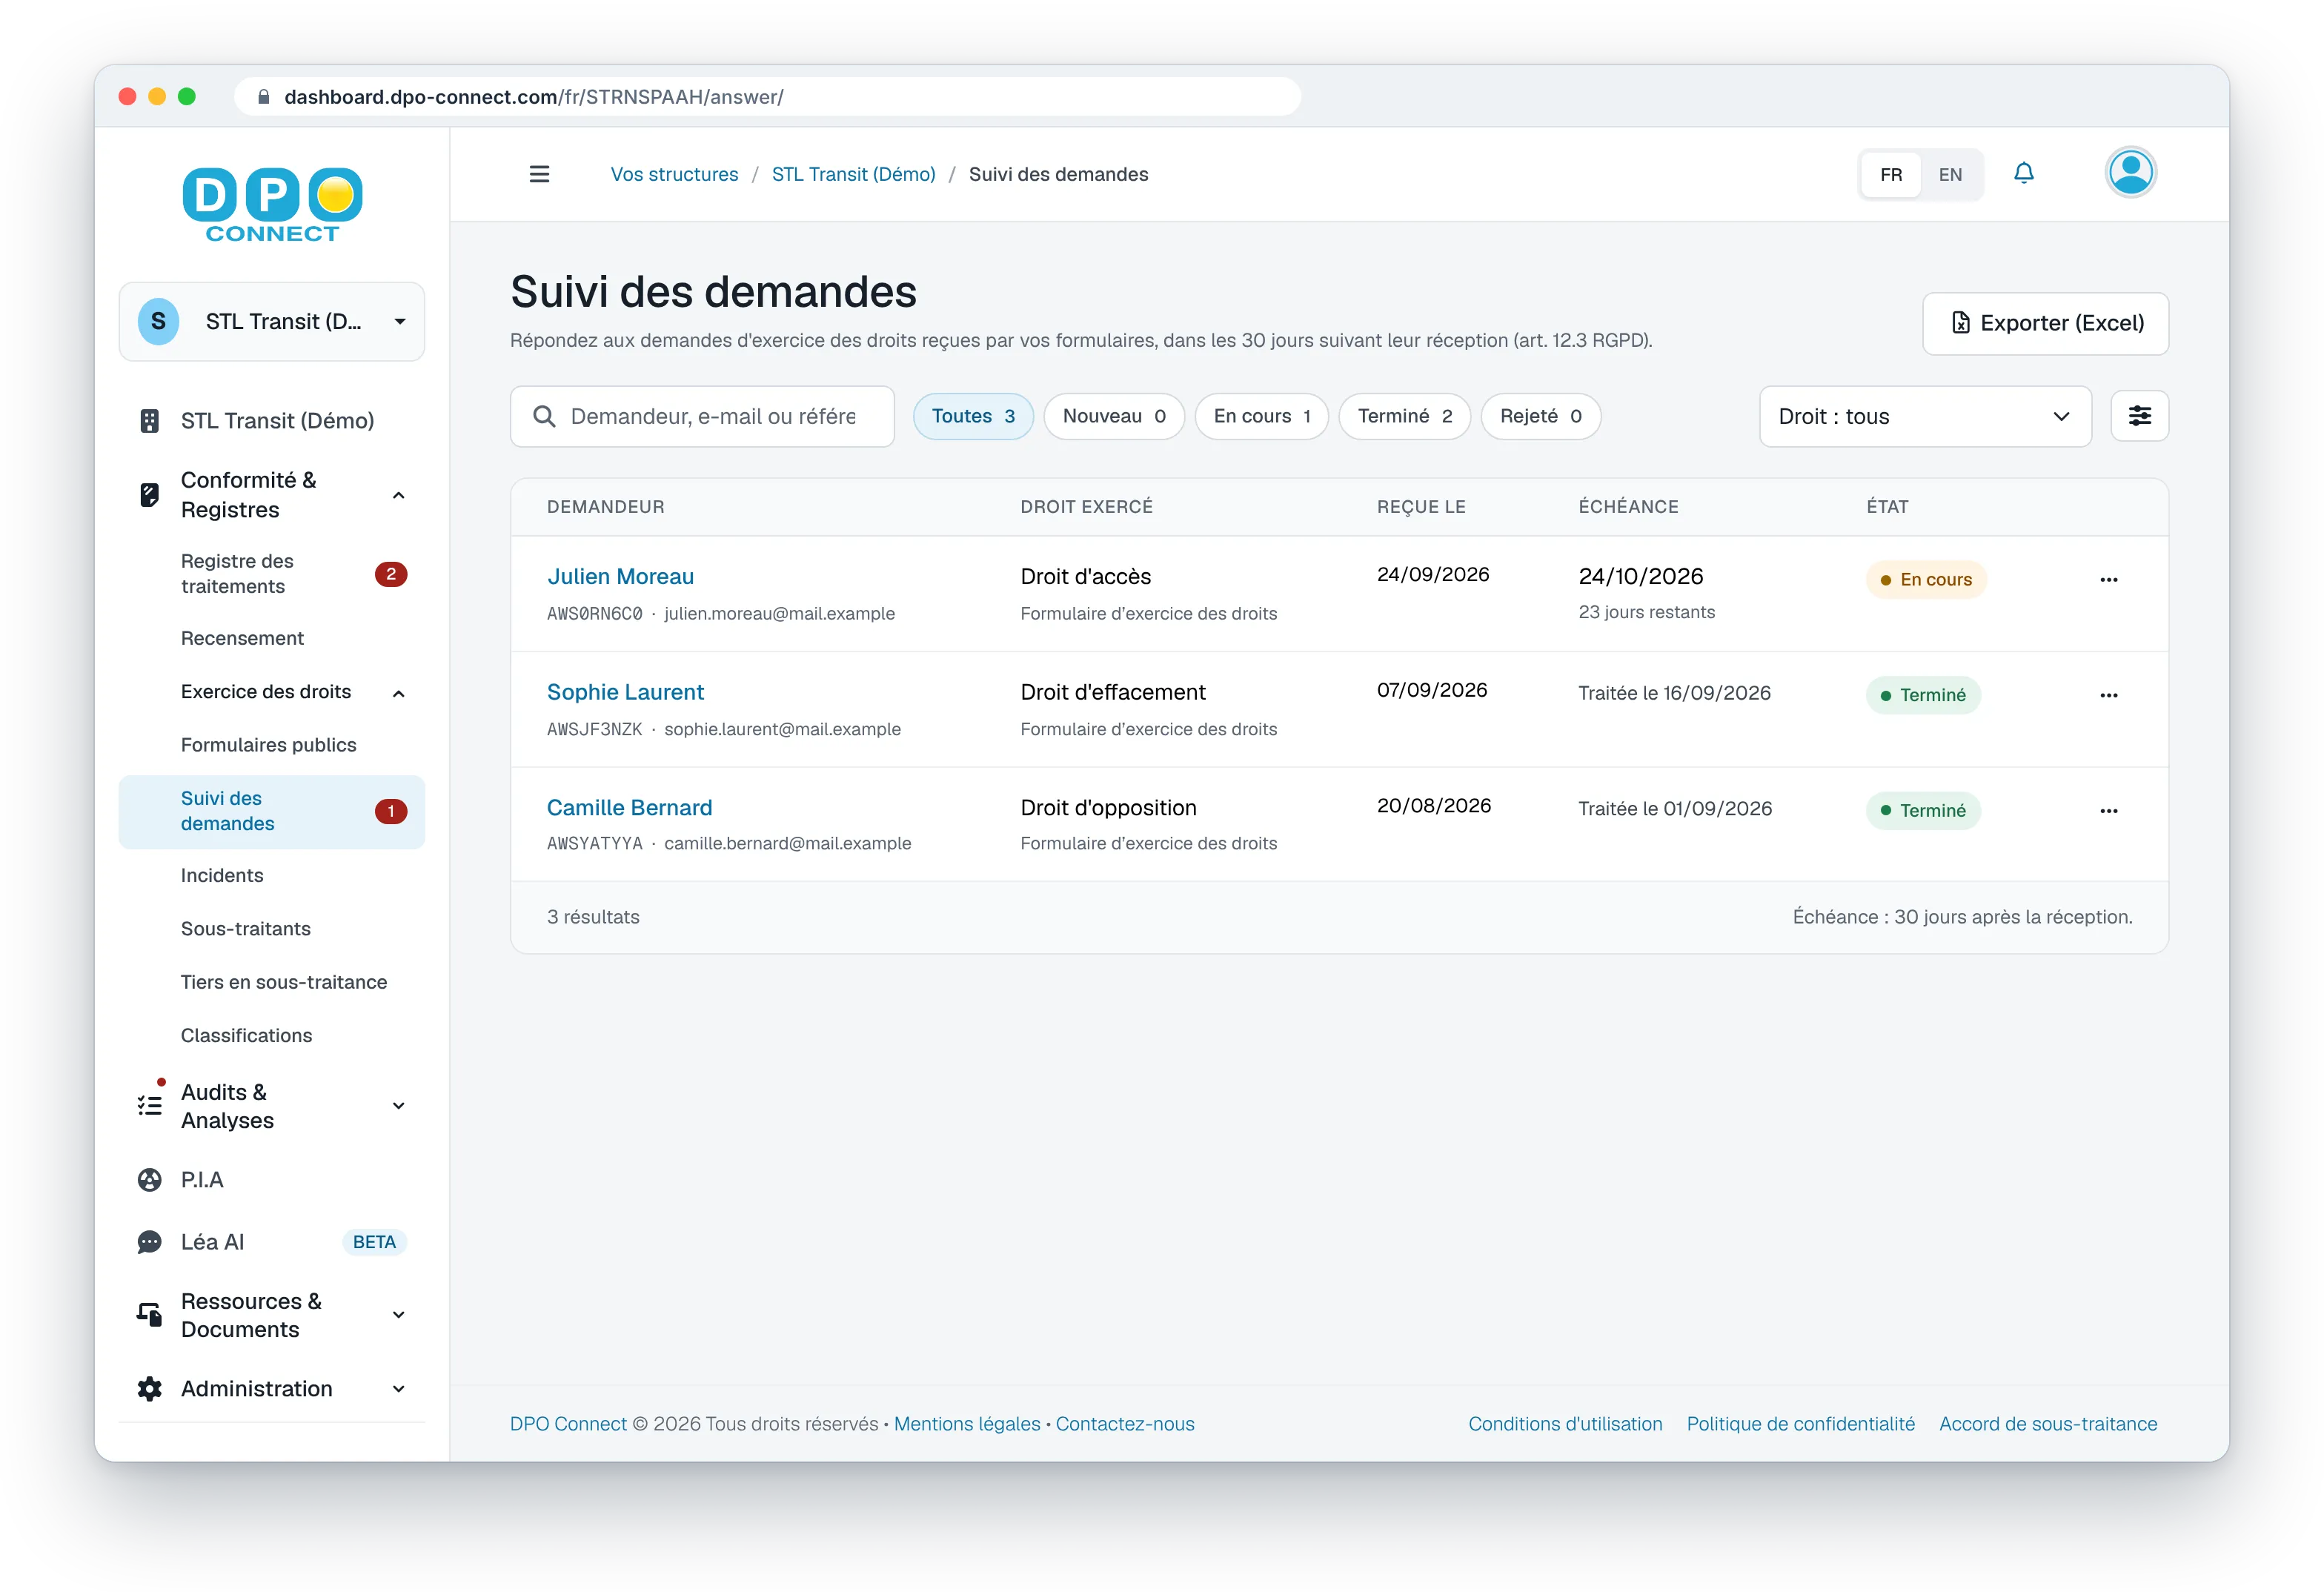Collapse Conformité & Registres section
2324x1592 pixels.
pyautogui.click(x=398, y=495)
